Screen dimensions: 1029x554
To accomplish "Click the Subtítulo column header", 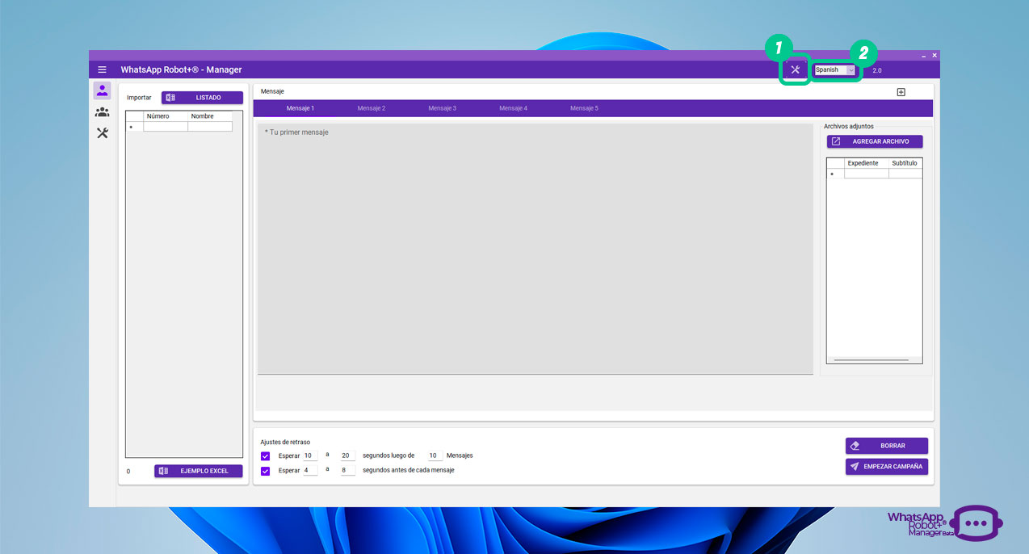I will coord(905,163).
